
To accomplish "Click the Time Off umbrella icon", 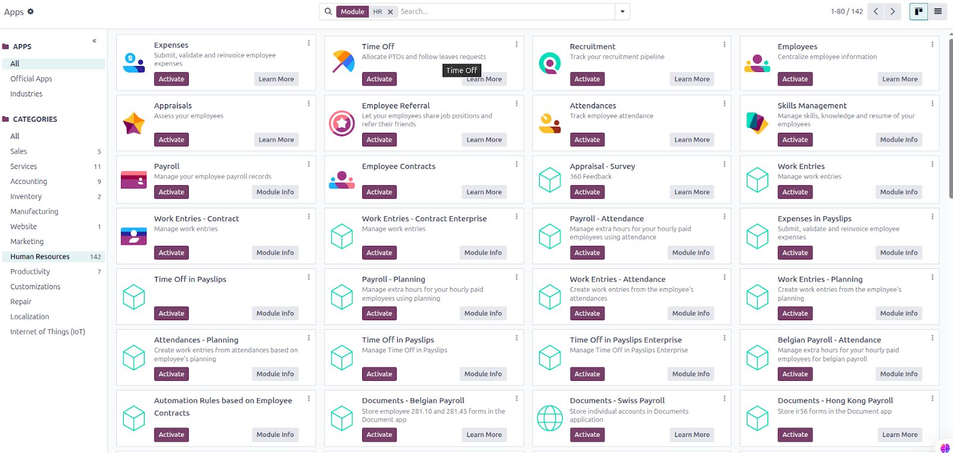I will 342,63.
